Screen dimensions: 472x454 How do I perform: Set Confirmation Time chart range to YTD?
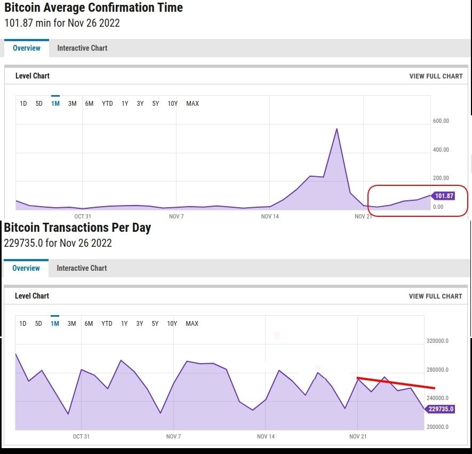point(107,104)
